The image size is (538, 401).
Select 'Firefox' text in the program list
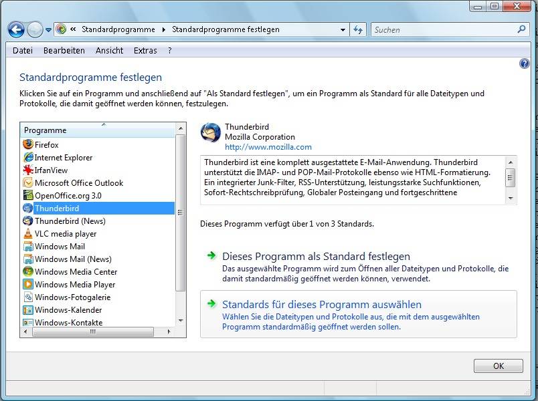47,144
